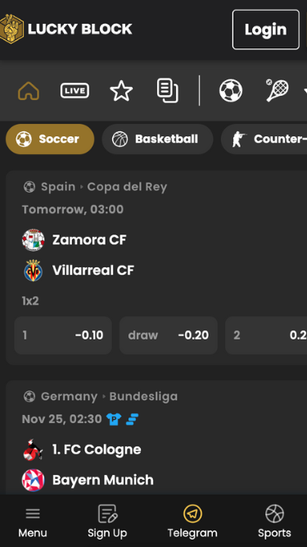This screenshot has width=307, height=547.
Task: Open the home icon in sports toolbar
Action: [29, 91]
